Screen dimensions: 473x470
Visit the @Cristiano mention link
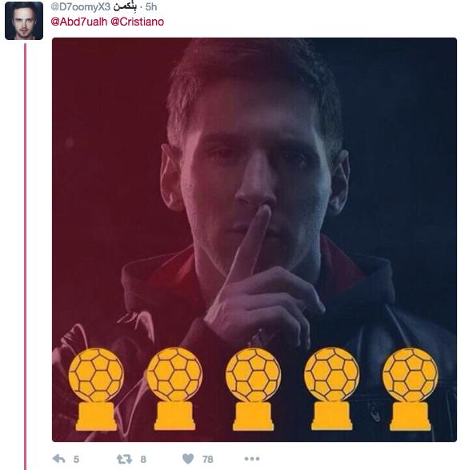coord(137,22)
